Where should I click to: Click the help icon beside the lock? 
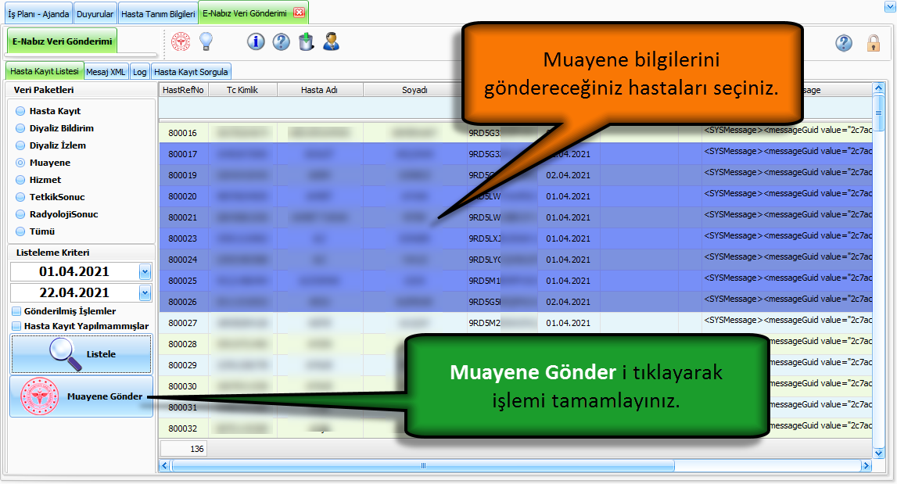click(x=844, y=43)
